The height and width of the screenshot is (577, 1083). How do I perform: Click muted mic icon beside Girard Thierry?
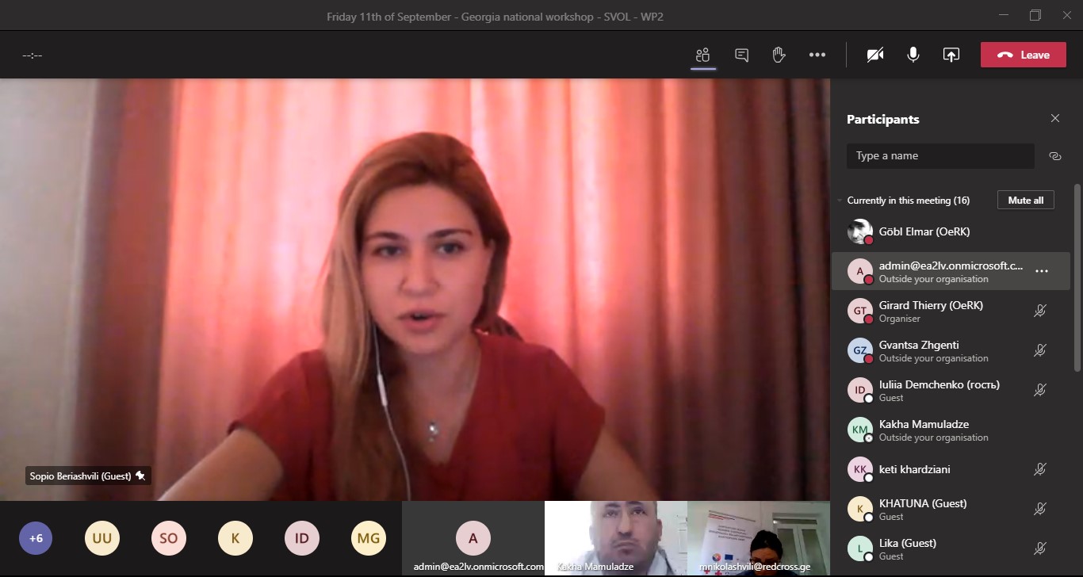pyautogui.click(x=1040, y=311)
